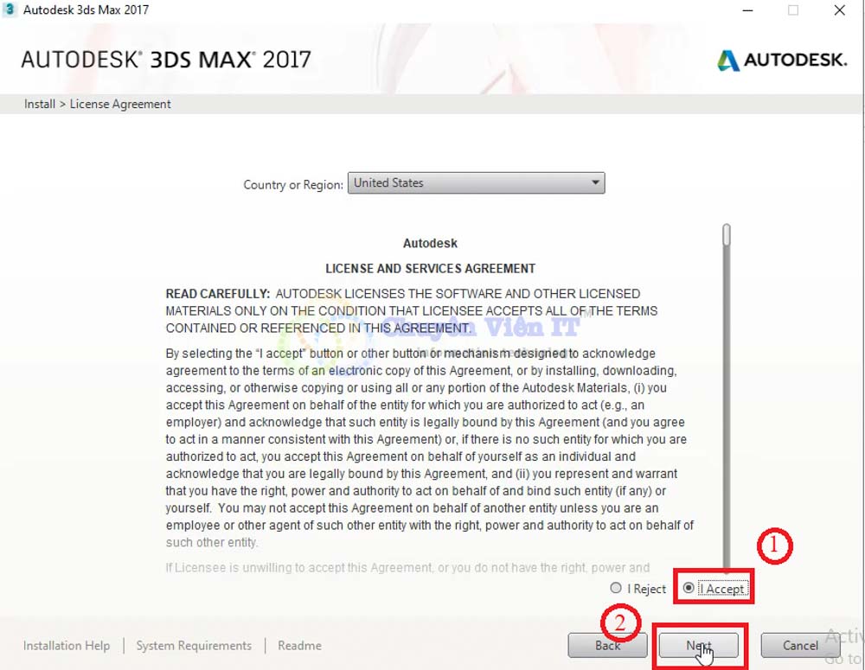Minimize the installer window
865x670 pixels.
click(747, 10)
